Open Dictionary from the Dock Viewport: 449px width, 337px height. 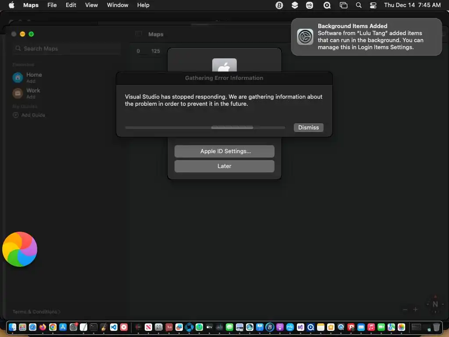[169, 327]
